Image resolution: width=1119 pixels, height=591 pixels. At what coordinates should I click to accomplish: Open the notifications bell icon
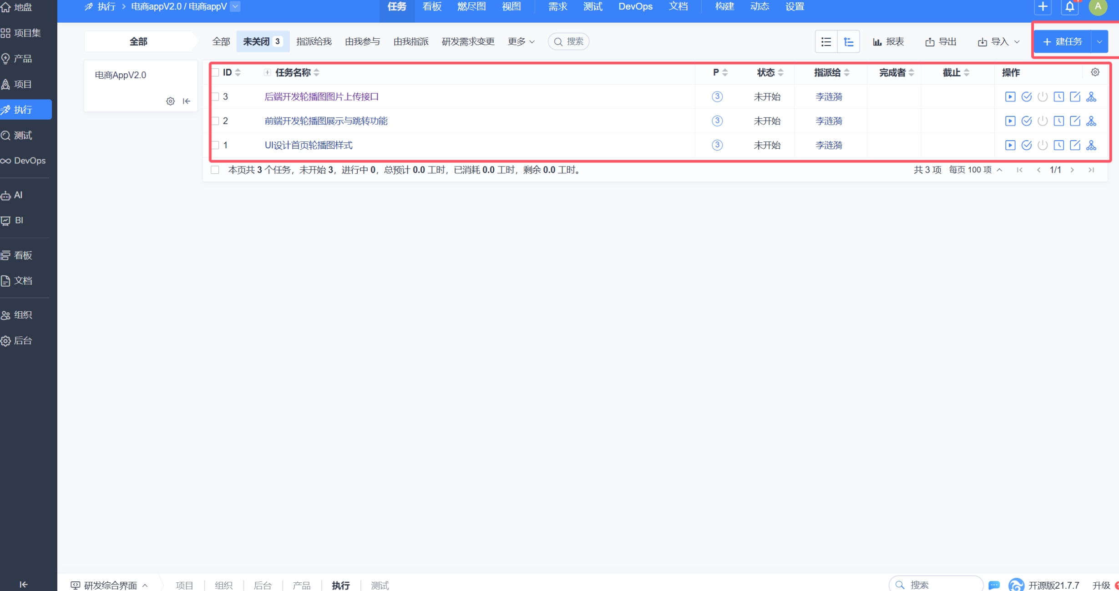point(1069,7)
